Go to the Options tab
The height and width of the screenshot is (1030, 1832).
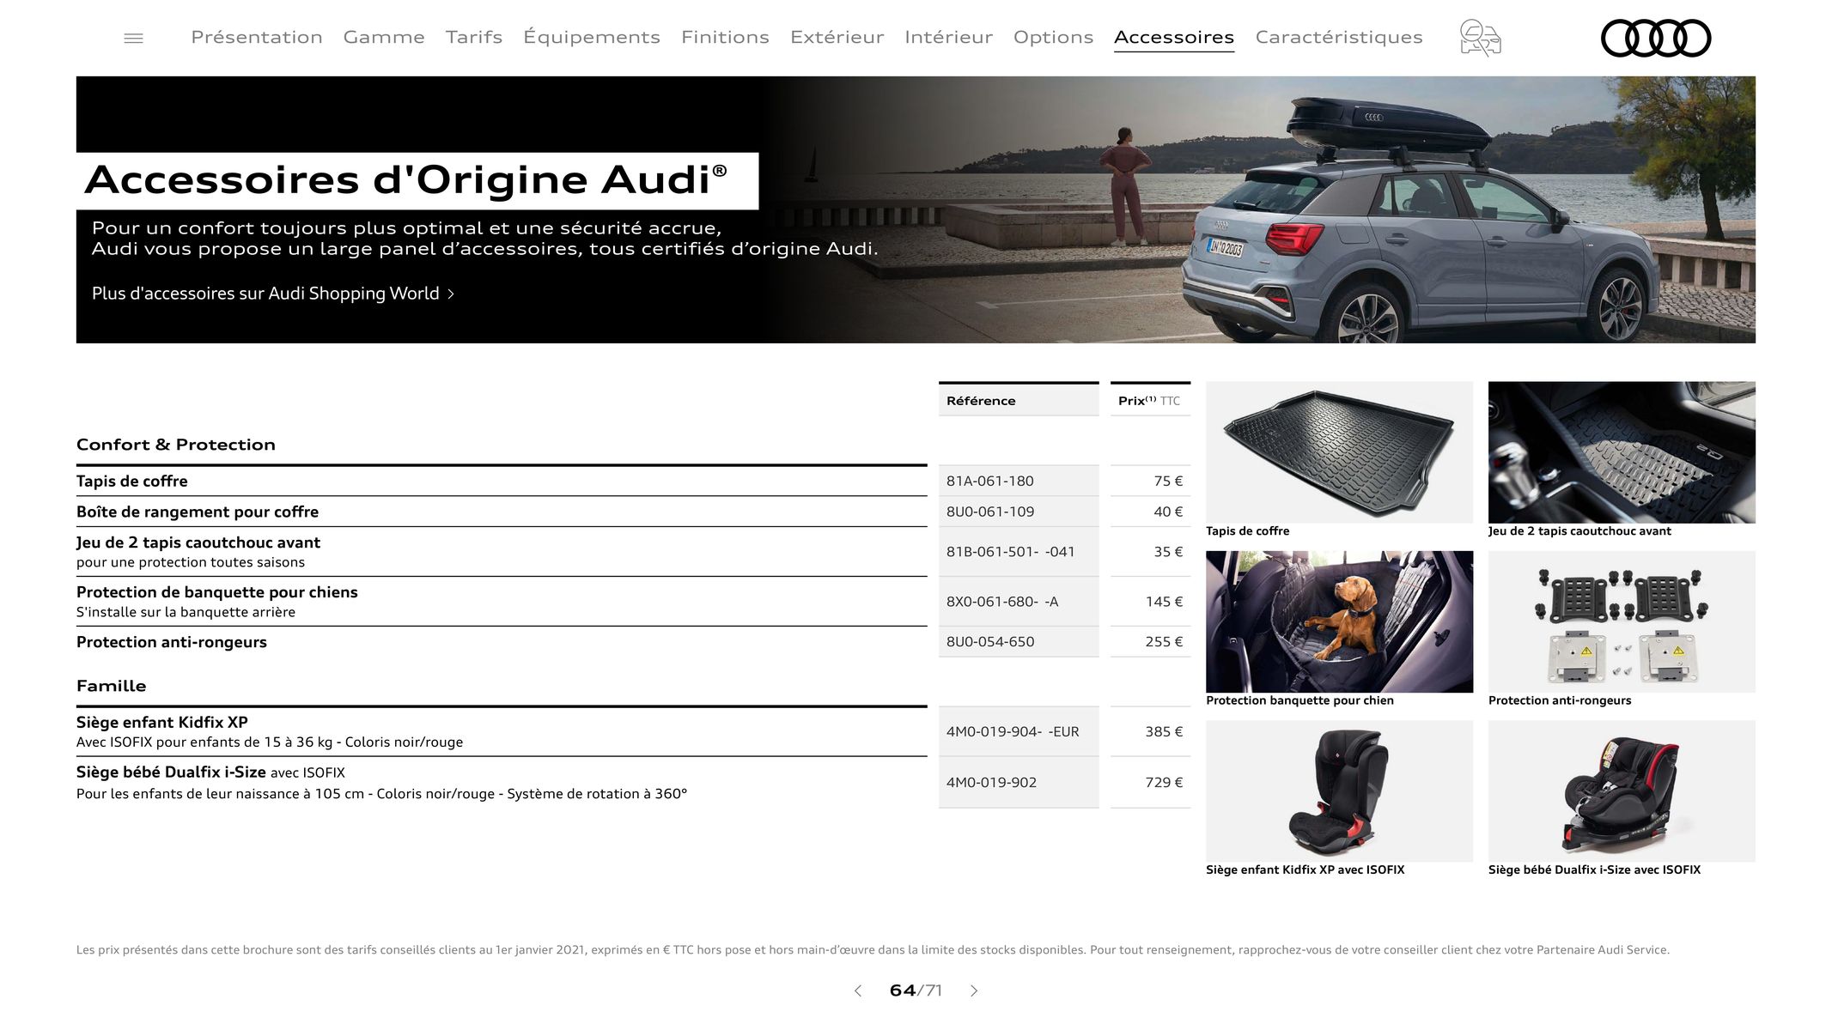point(1053,37)
